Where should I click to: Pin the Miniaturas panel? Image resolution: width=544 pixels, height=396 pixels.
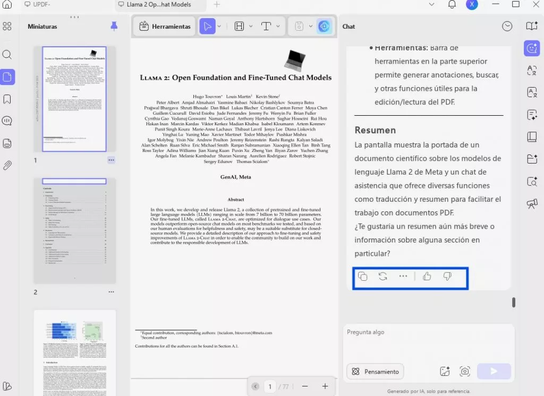pyautogui.click(x=114, y=26)
